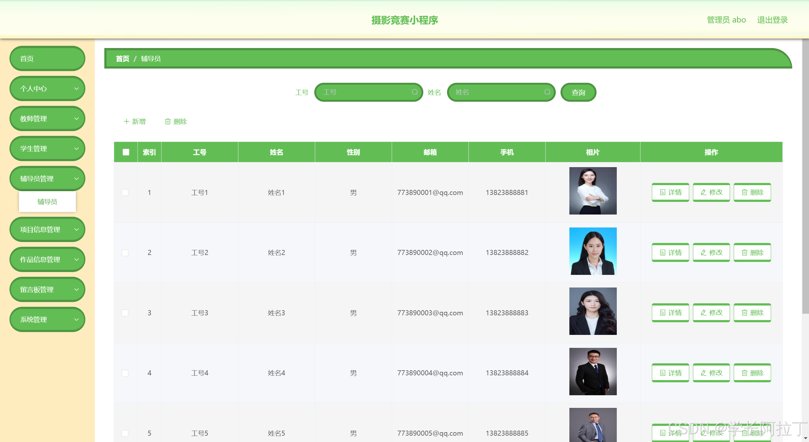Expand the 项目信息管理 sidebar menu

coord(47,229)
